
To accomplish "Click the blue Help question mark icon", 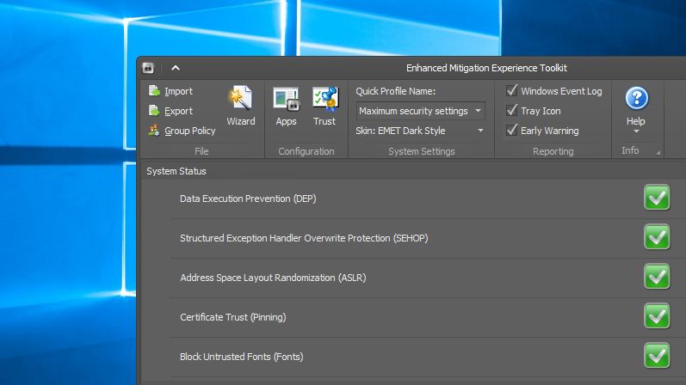I will tap(637, 98).
